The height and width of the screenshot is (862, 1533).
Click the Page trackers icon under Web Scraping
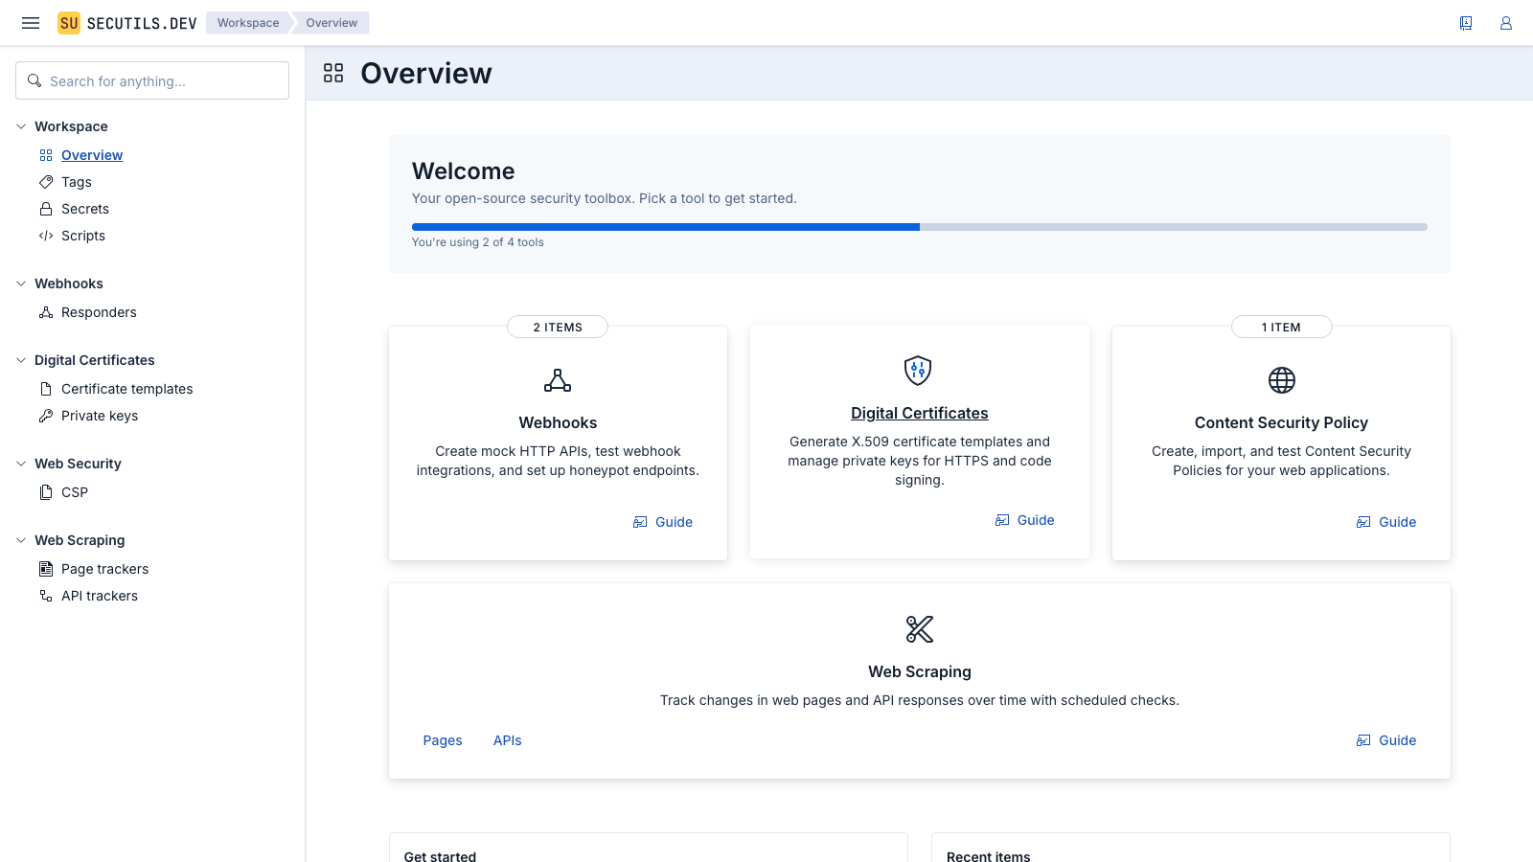[45, 568]
